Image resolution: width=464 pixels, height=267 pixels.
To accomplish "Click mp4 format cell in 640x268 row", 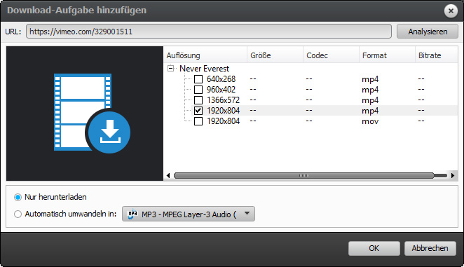I will click(370, 79).
